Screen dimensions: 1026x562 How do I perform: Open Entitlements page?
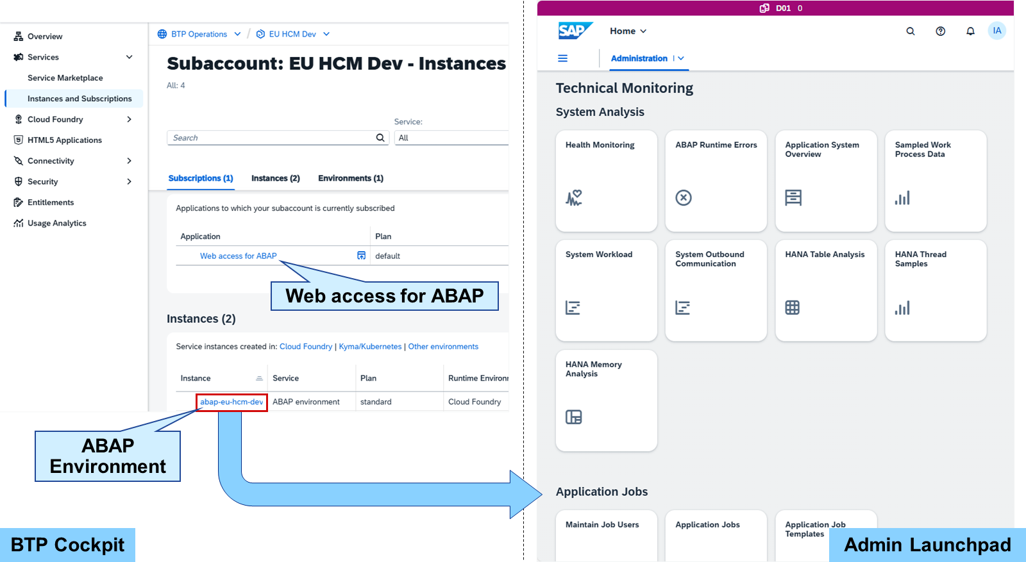pos(51,202)
